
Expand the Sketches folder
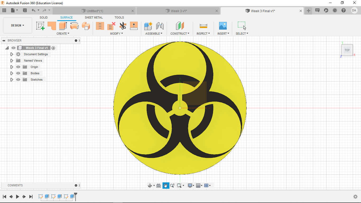point(12,80)
